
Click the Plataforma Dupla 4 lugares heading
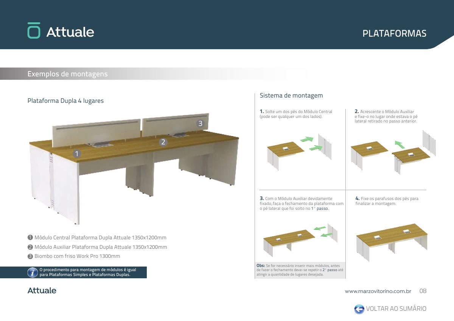click(65, 101)
